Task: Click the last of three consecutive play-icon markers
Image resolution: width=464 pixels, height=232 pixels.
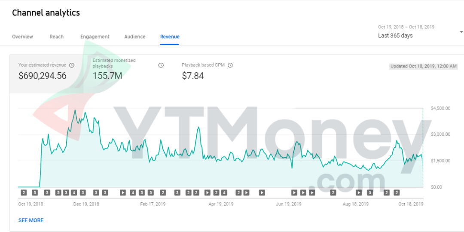Action: click(312, 193)
